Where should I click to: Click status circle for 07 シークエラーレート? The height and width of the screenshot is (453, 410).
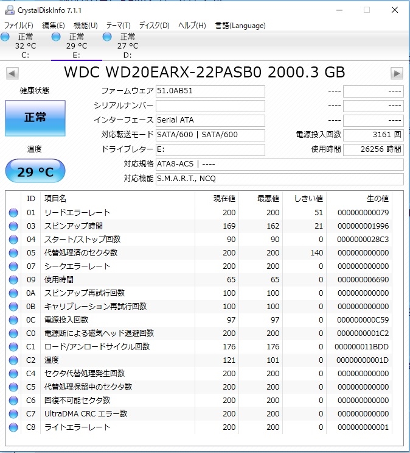[x=13, y=266]
